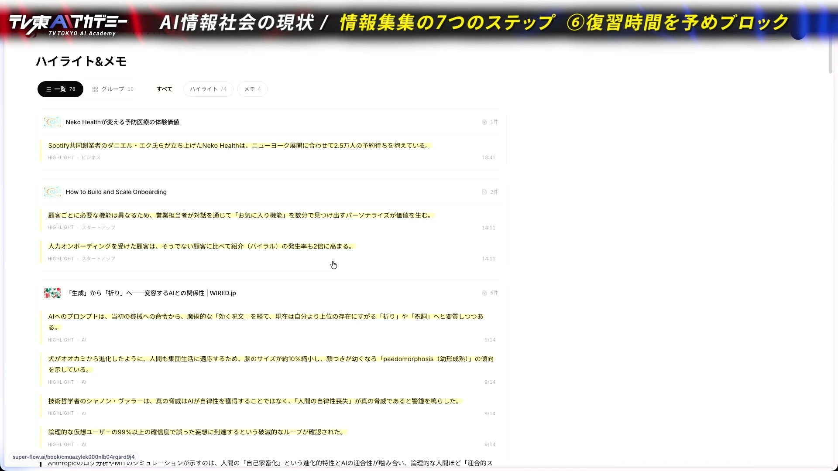Select highlight about 技術哲学者のシャノン・ヴァラー
The image size is (838, 471).
point(254,401)
